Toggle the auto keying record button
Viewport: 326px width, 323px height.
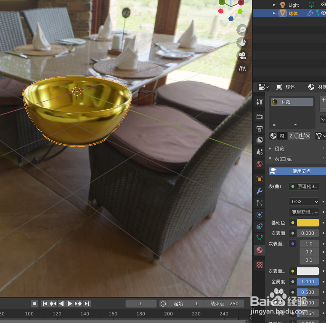click(x=34, y=304)
